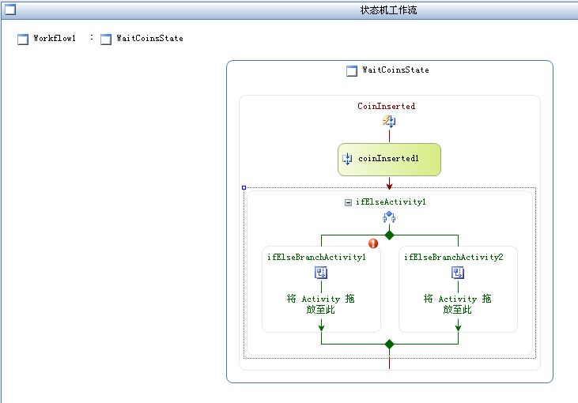Click the ifElseBranchActivity2 branch icon
The height and width of the screenshot is (403, 578).
(x=458, y=273)
